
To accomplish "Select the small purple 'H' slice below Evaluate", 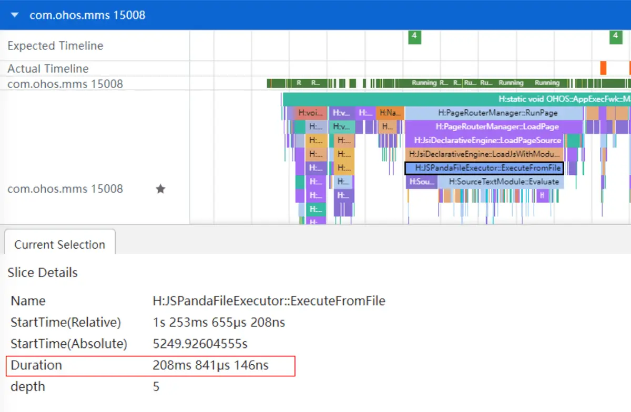I will [542, 195].
